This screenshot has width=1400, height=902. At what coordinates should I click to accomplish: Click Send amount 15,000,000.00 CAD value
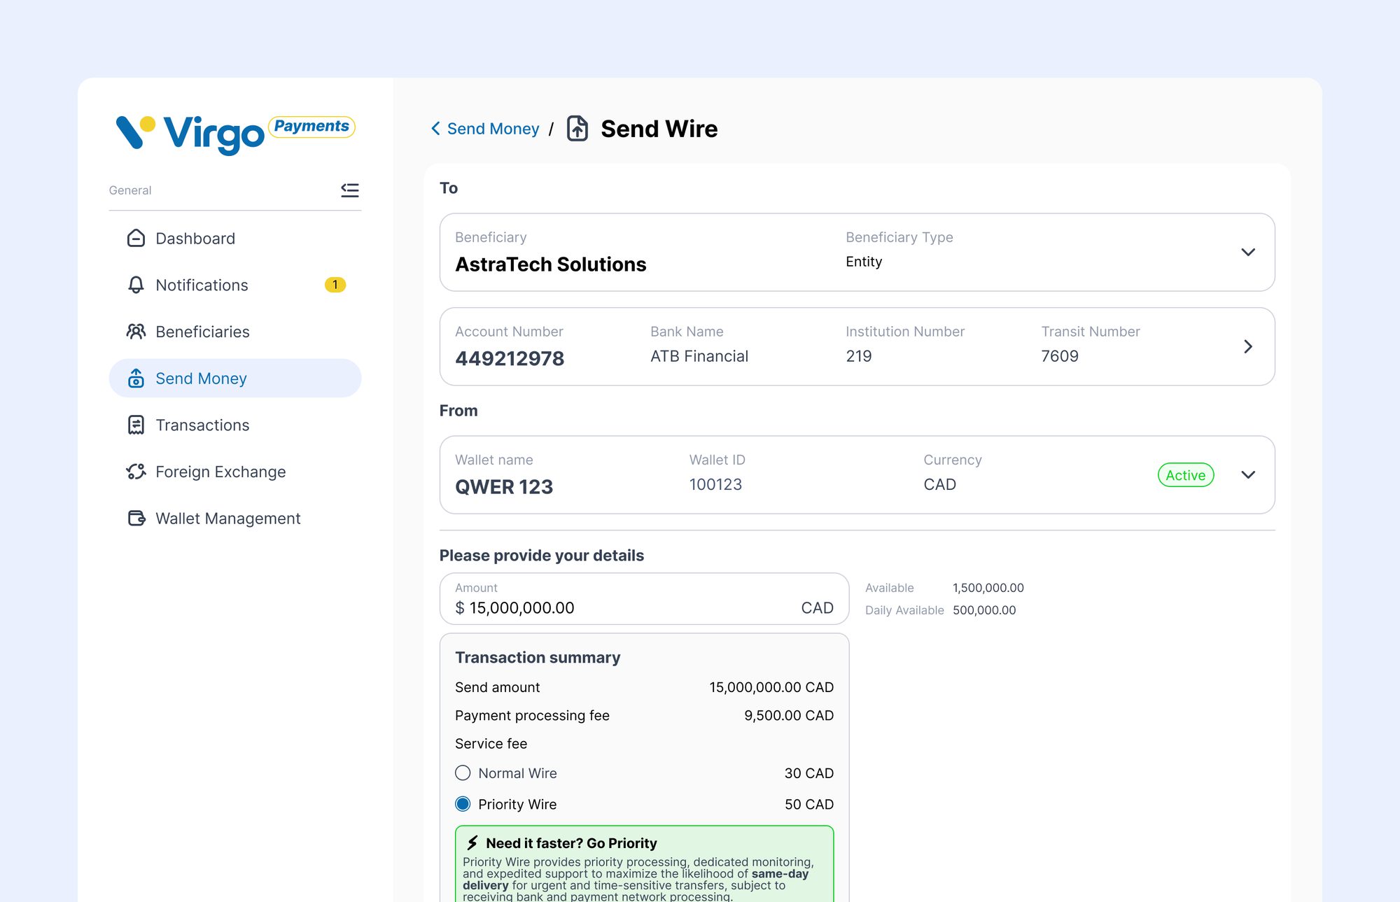tap(771, 687)
